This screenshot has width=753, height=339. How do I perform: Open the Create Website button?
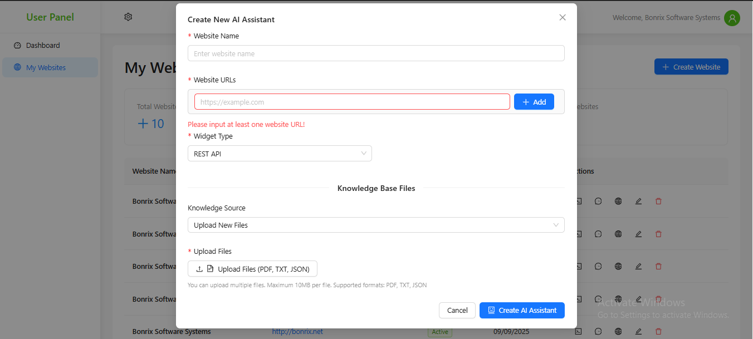pos(691,66)
